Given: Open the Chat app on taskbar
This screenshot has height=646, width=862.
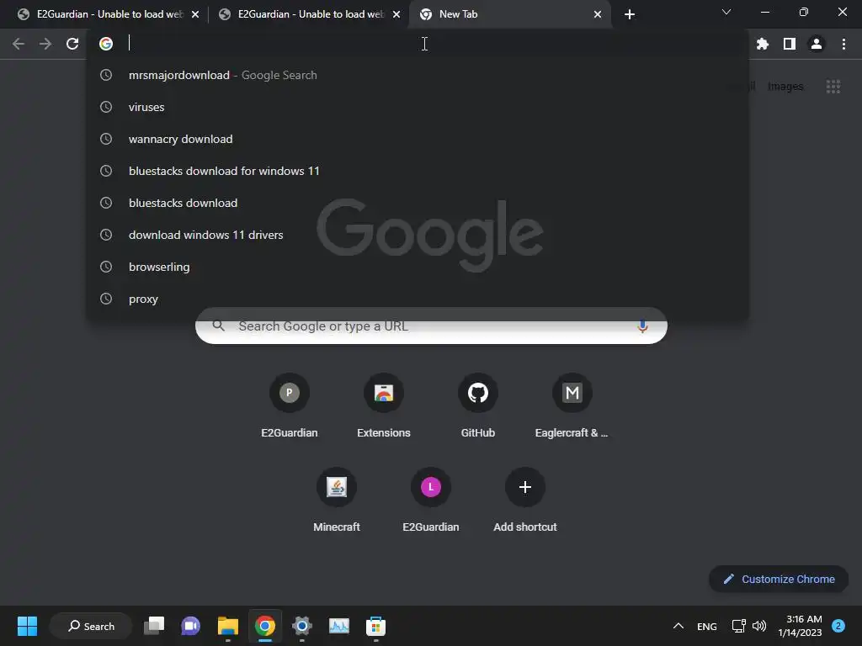Looking at the screenshot, I should point(191,626).
